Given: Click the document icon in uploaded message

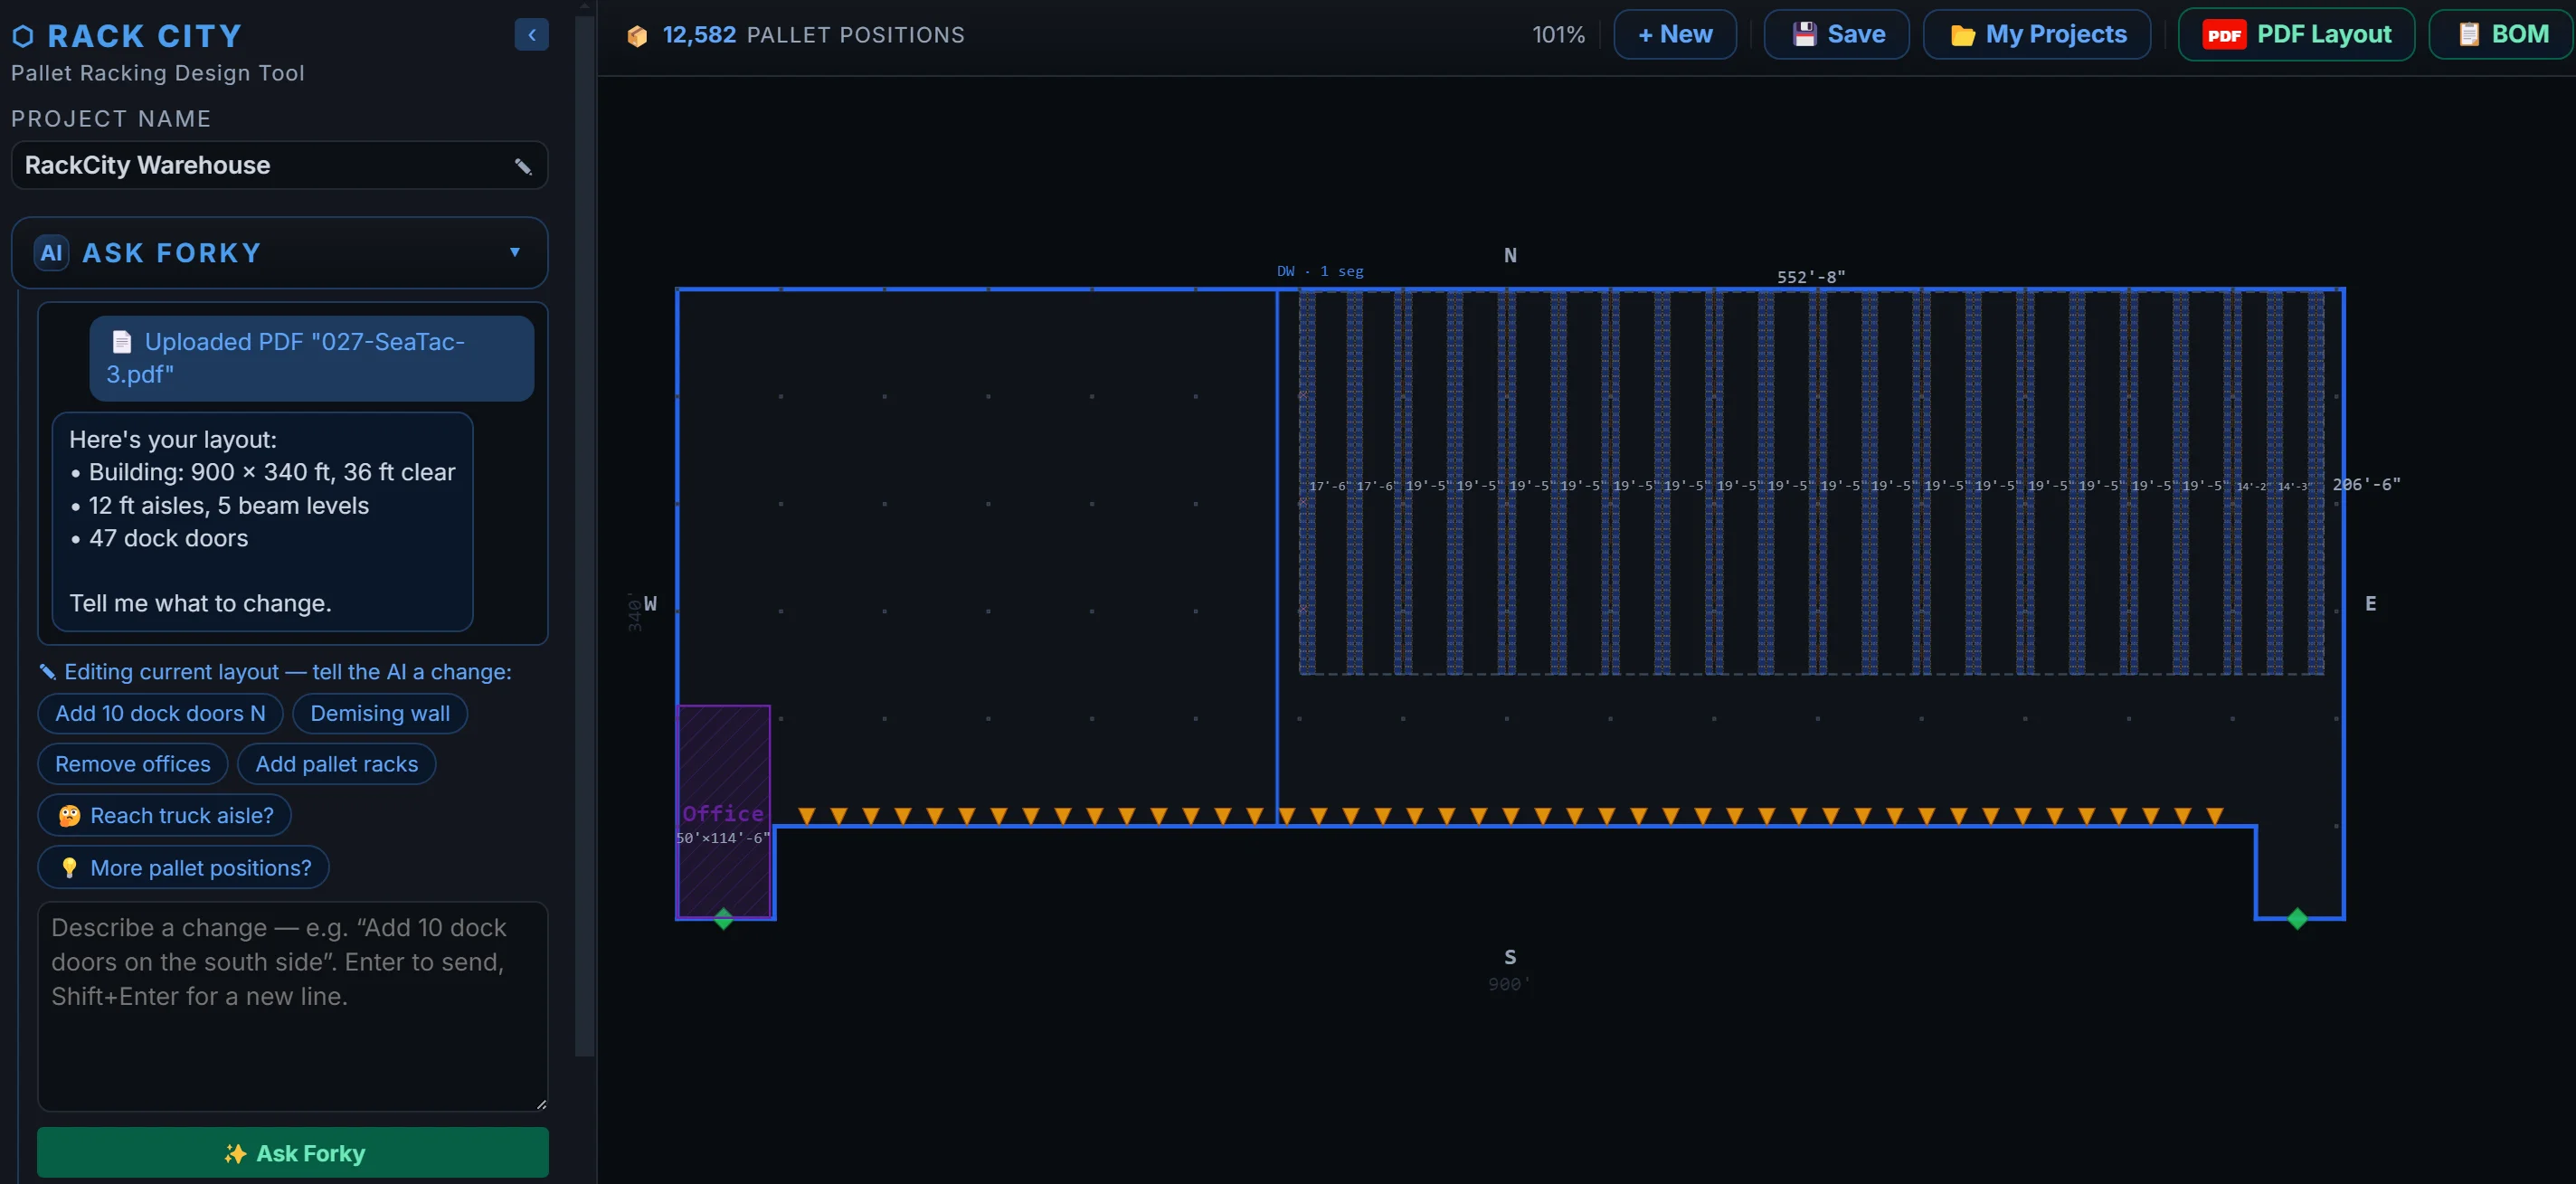Looking at the screenshot, I should click(122, 342).
